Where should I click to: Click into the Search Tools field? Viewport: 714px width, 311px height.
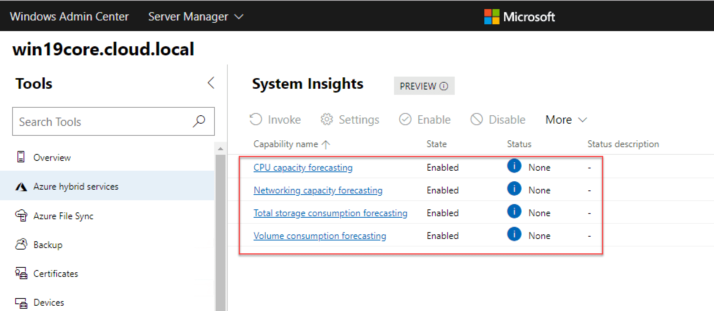tap(102, 122)
